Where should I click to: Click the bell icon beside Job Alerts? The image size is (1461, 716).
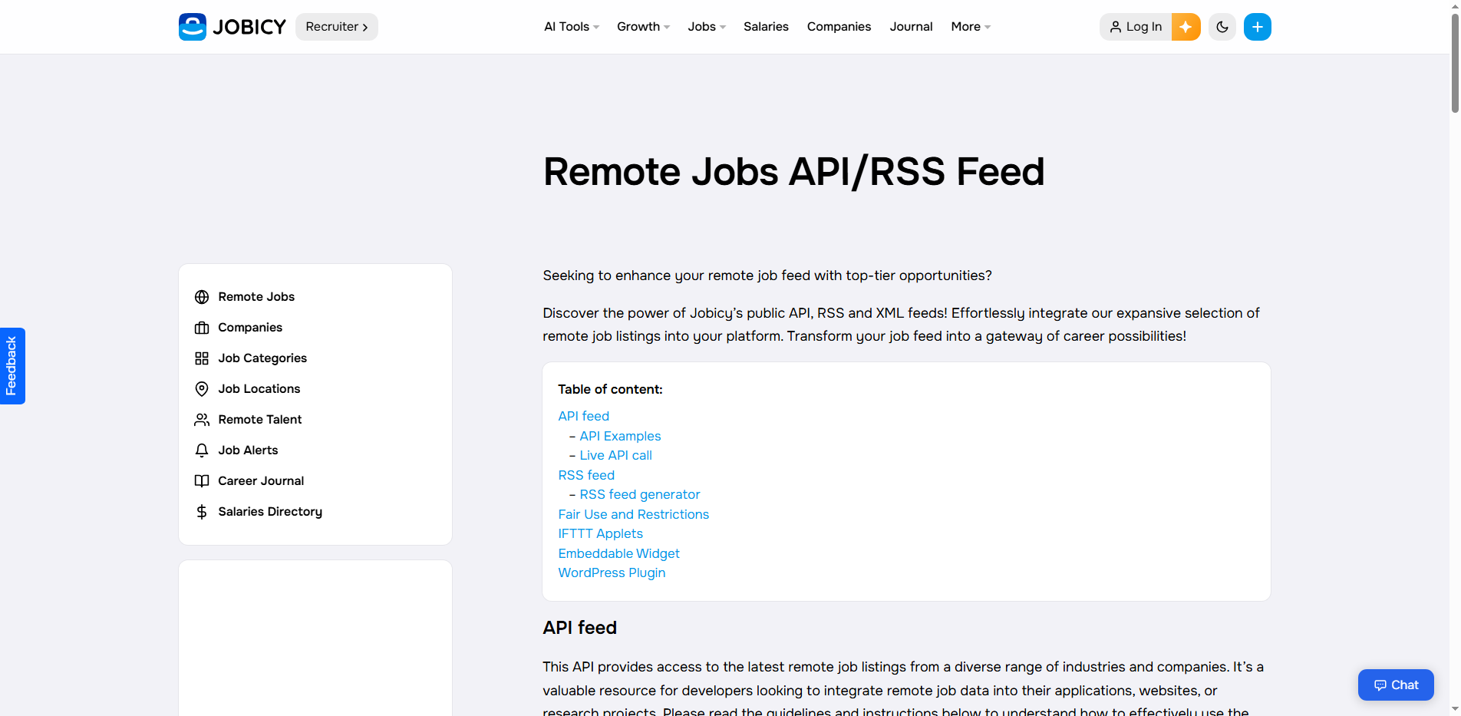pyautogui.click(x=202, y=450)
